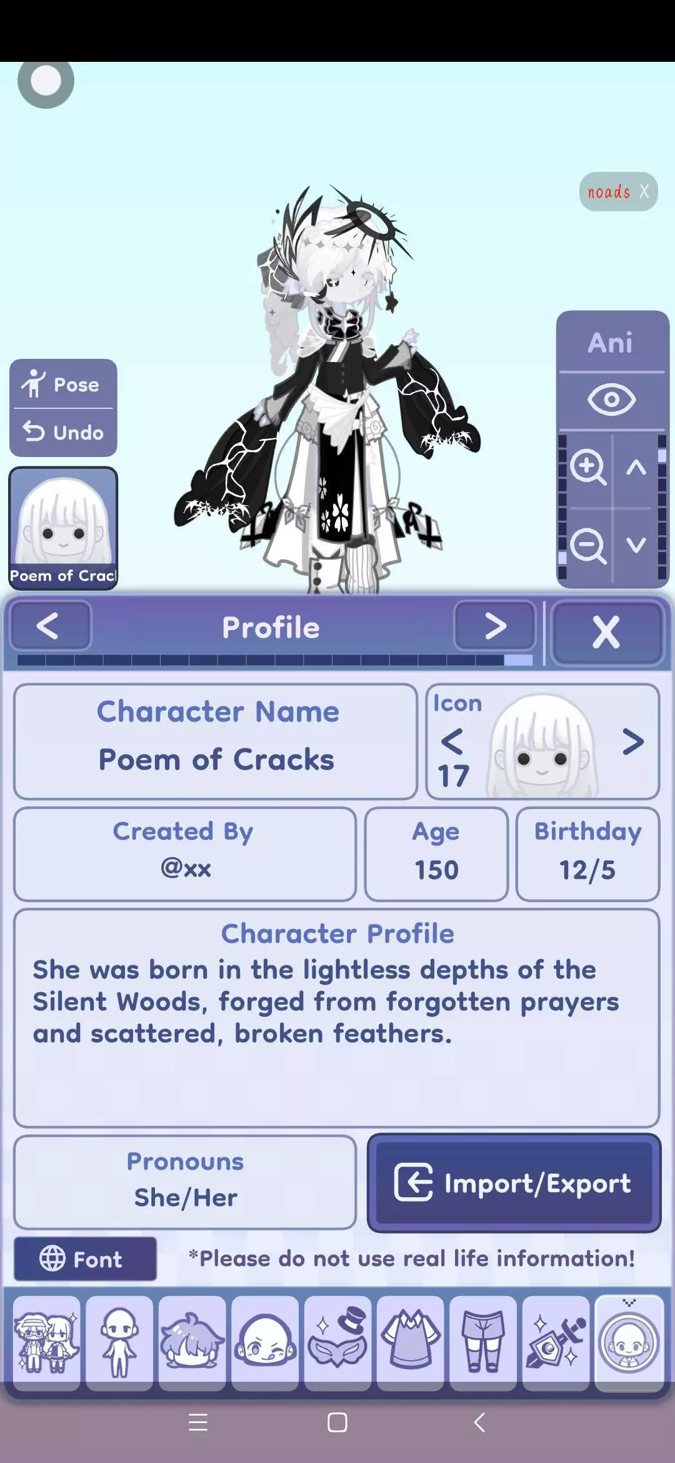Move character up with the up chevron
The width and height of the screenshot is (675, 1463).
pos(636,467)
